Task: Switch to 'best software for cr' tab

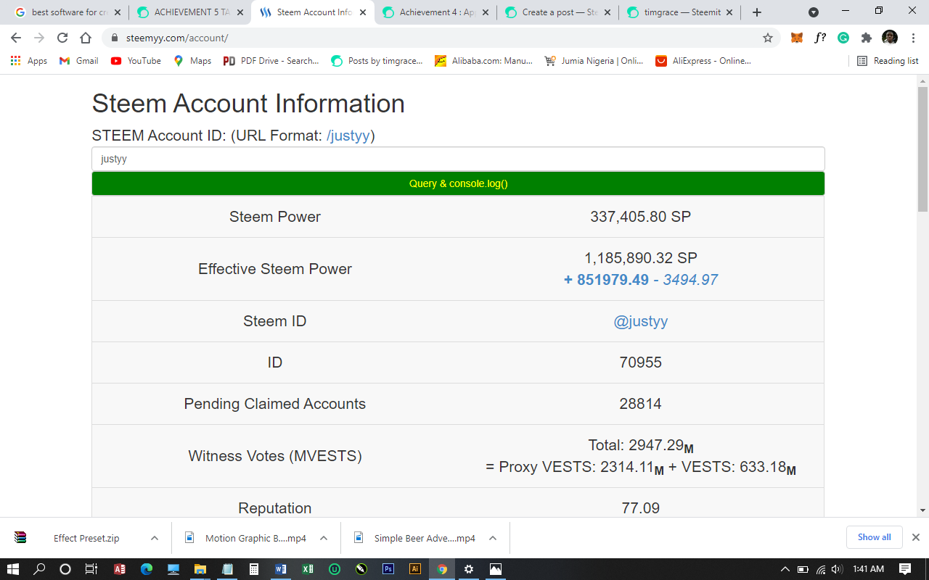Action: coord(67,12)
